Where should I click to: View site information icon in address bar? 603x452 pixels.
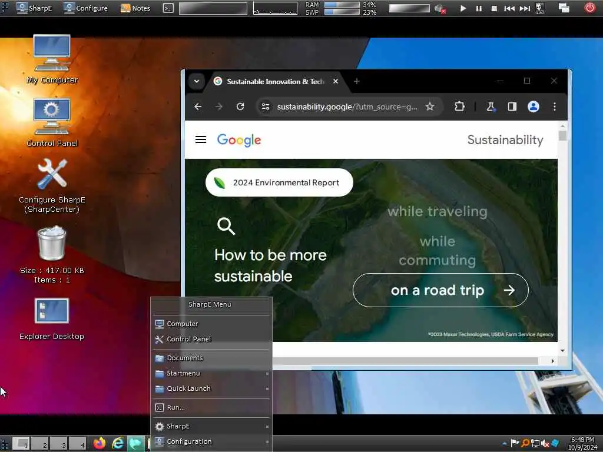266,107
